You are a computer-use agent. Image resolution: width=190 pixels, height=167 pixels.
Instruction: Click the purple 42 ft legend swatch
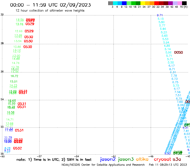(170, 3)
